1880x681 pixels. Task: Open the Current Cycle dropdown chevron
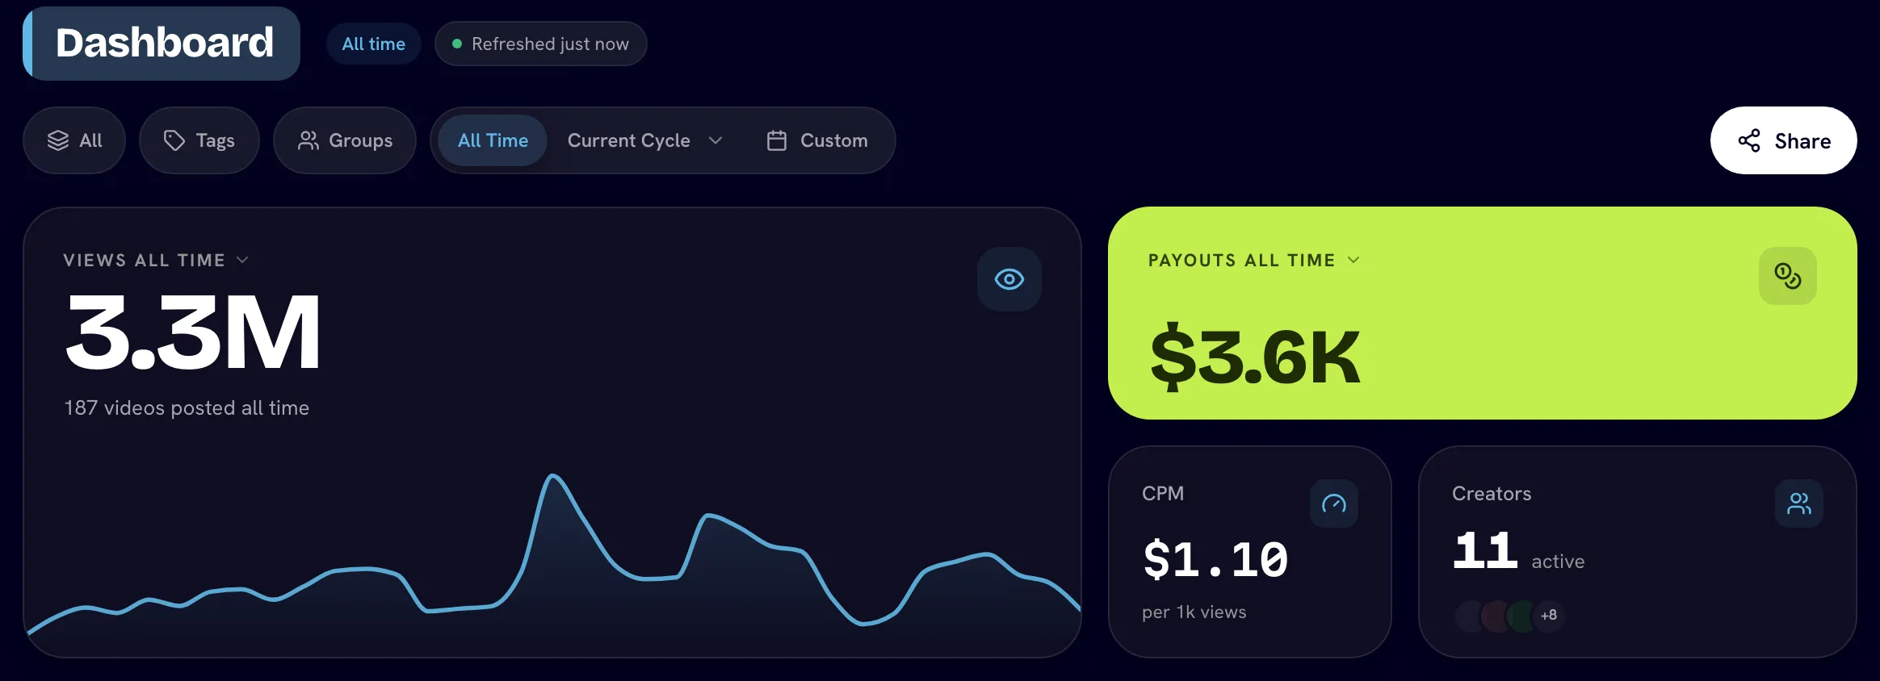click(715, 140)
